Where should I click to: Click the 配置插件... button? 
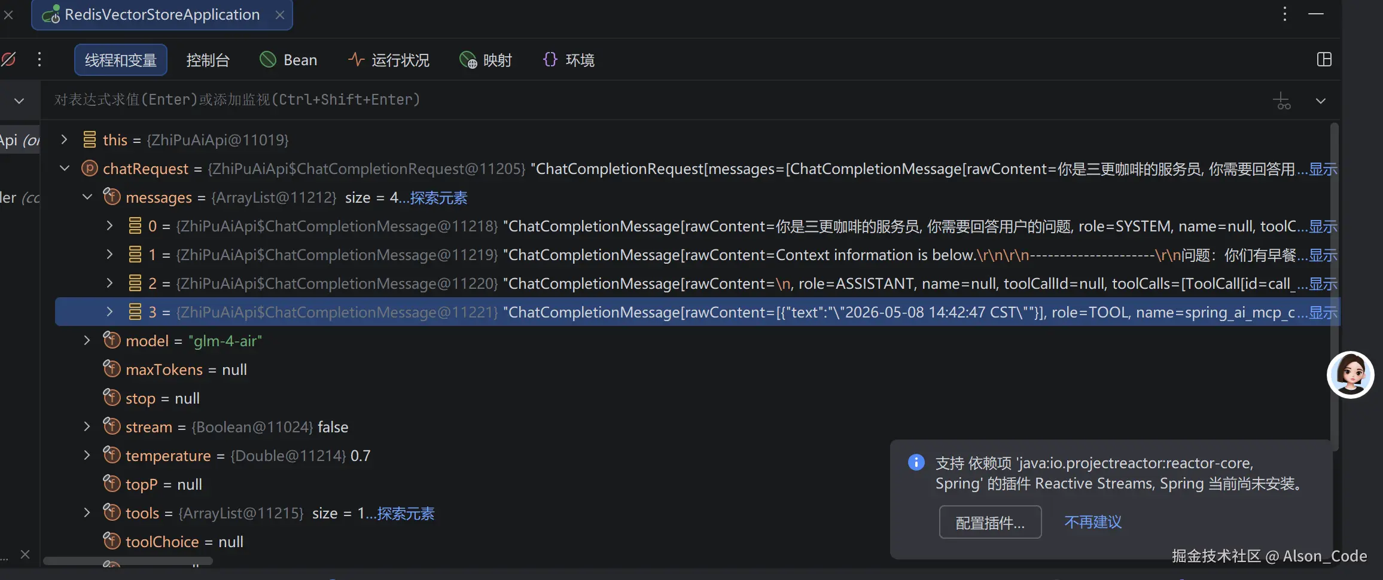point(990,522)
